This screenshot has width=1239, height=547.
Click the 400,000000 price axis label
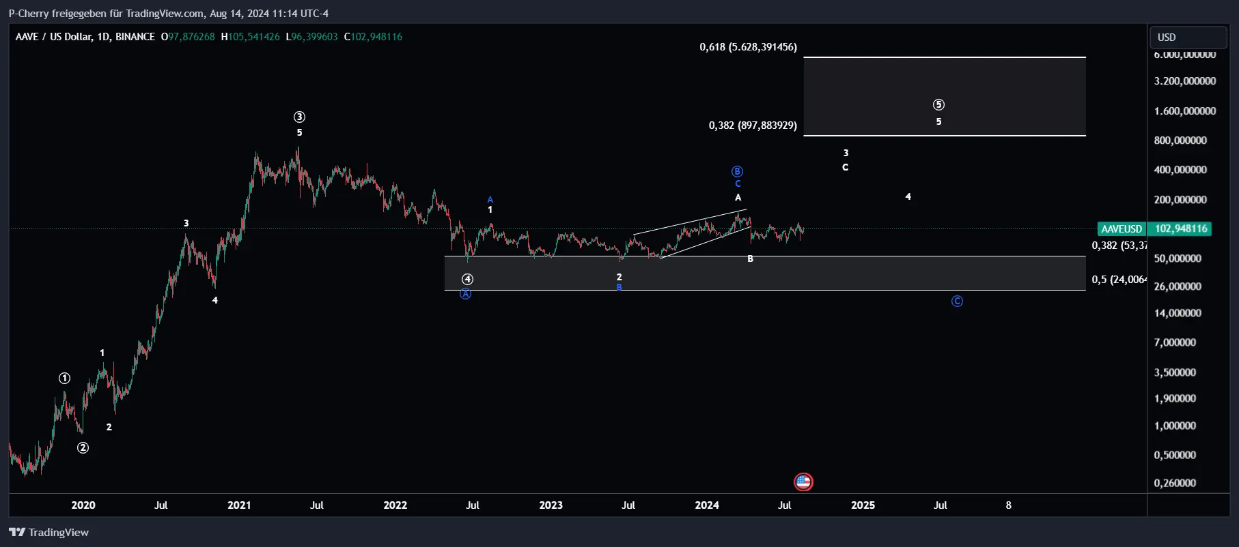click(x=1180, y=170)
